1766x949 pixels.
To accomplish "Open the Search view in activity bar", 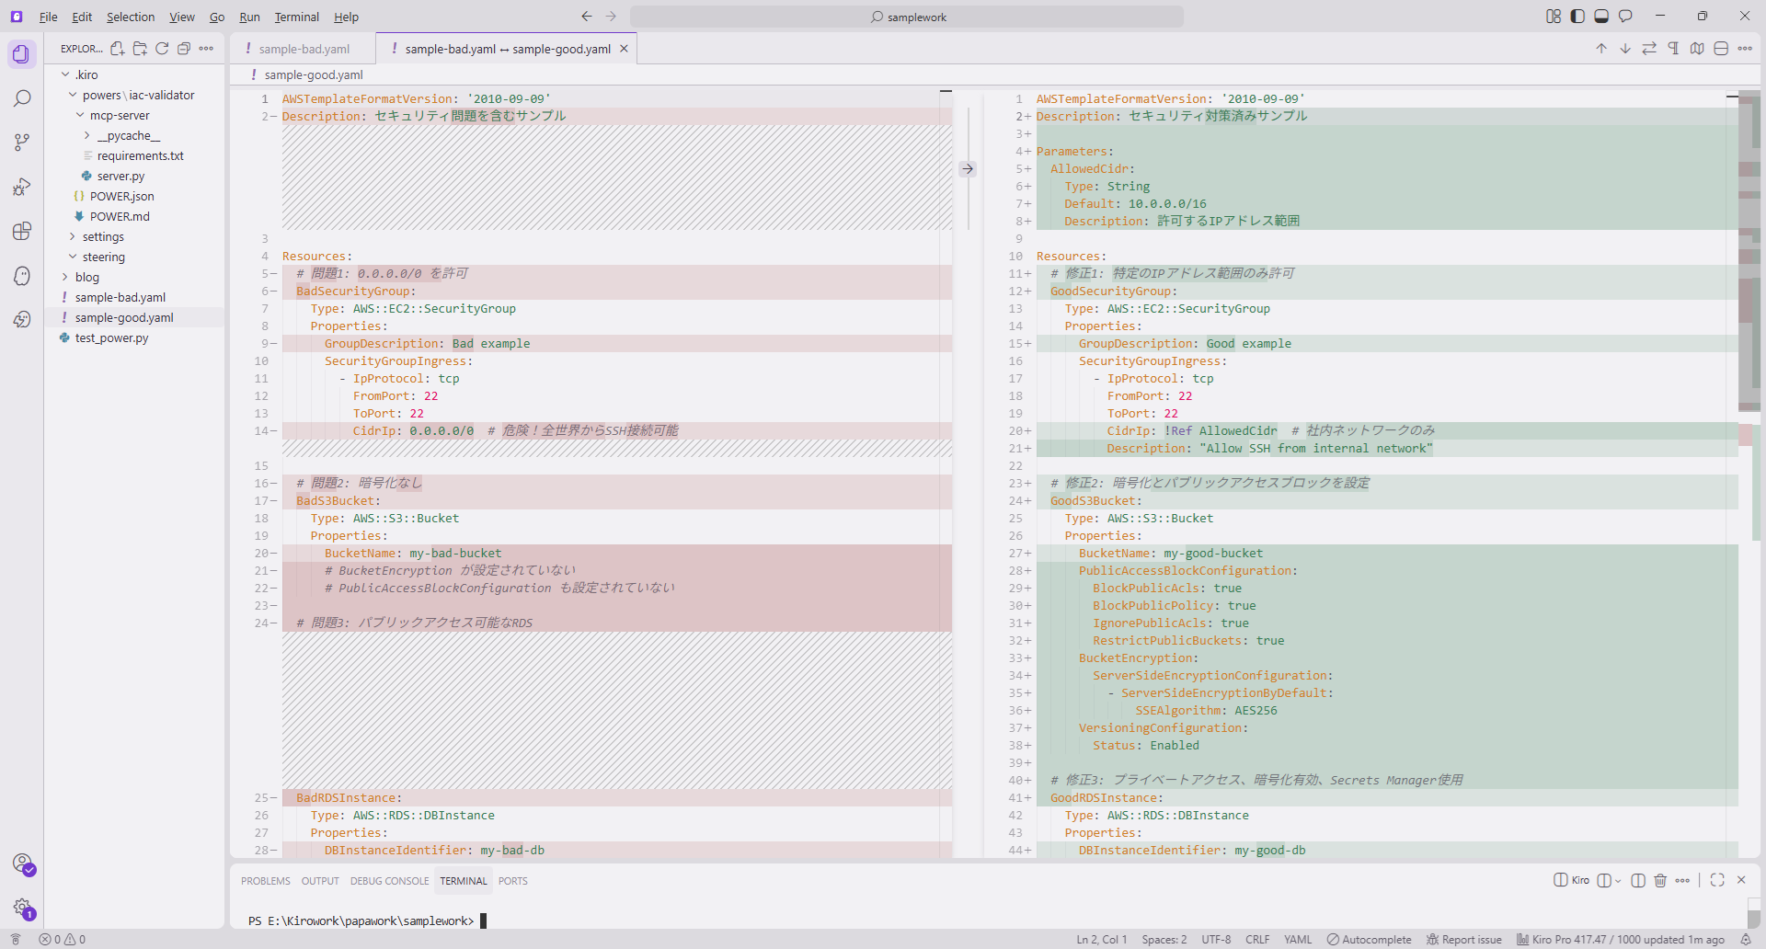I will (x=22, y=98).
